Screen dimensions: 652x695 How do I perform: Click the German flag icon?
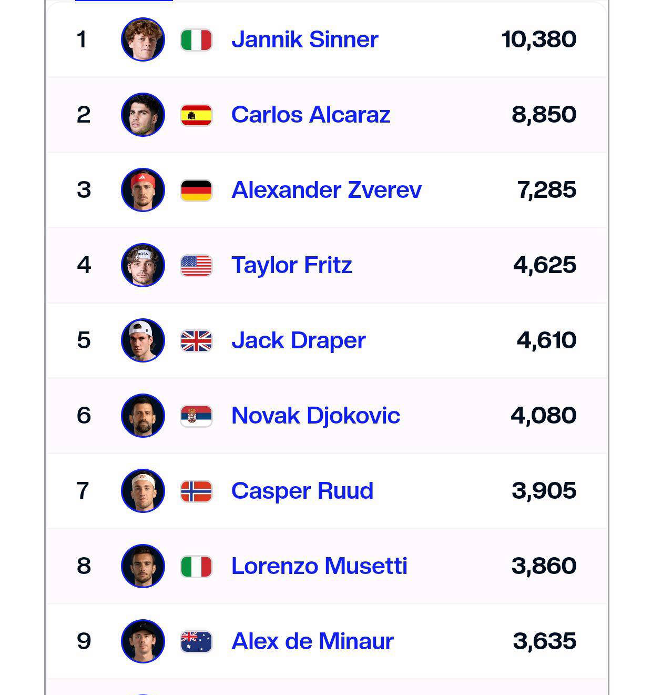coord(196,190)
